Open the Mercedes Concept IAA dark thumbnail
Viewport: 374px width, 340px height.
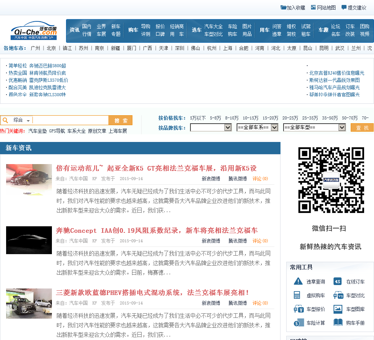29,240
